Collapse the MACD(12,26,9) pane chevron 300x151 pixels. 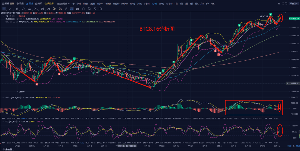pos(3,98)
